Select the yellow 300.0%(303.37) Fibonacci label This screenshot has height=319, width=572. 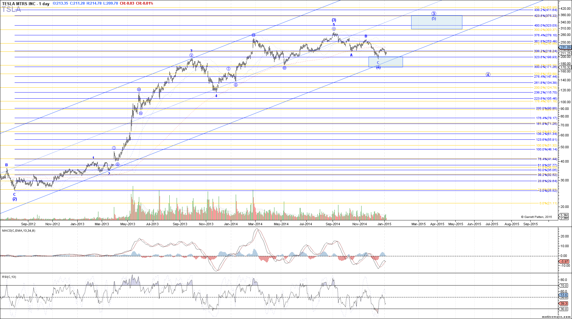pos(546,30)
